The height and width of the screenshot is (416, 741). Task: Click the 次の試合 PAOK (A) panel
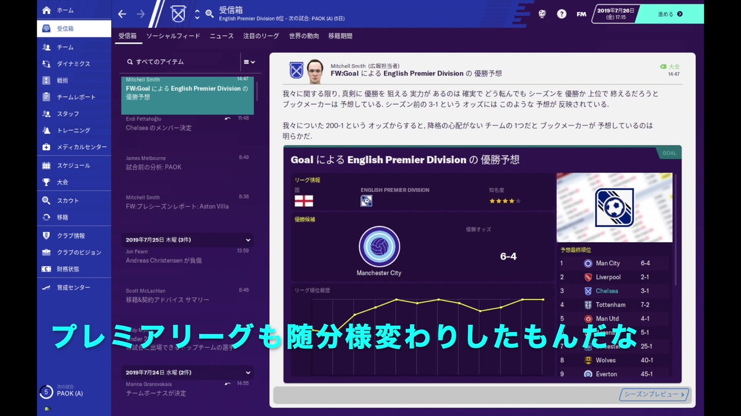point(74,391)
